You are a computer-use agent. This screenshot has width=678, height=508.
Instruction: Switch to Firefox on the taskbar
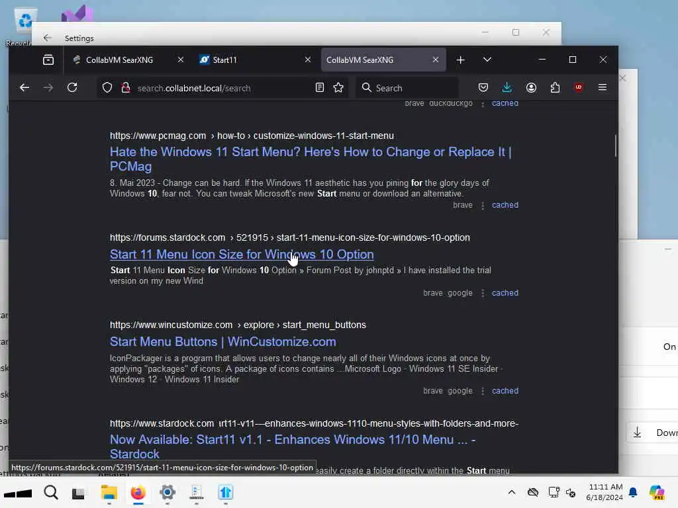coord(138,492)
